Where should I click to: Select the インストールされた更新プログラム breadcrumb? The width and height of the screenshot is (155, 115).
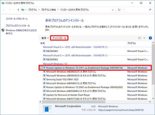point(74,10)
